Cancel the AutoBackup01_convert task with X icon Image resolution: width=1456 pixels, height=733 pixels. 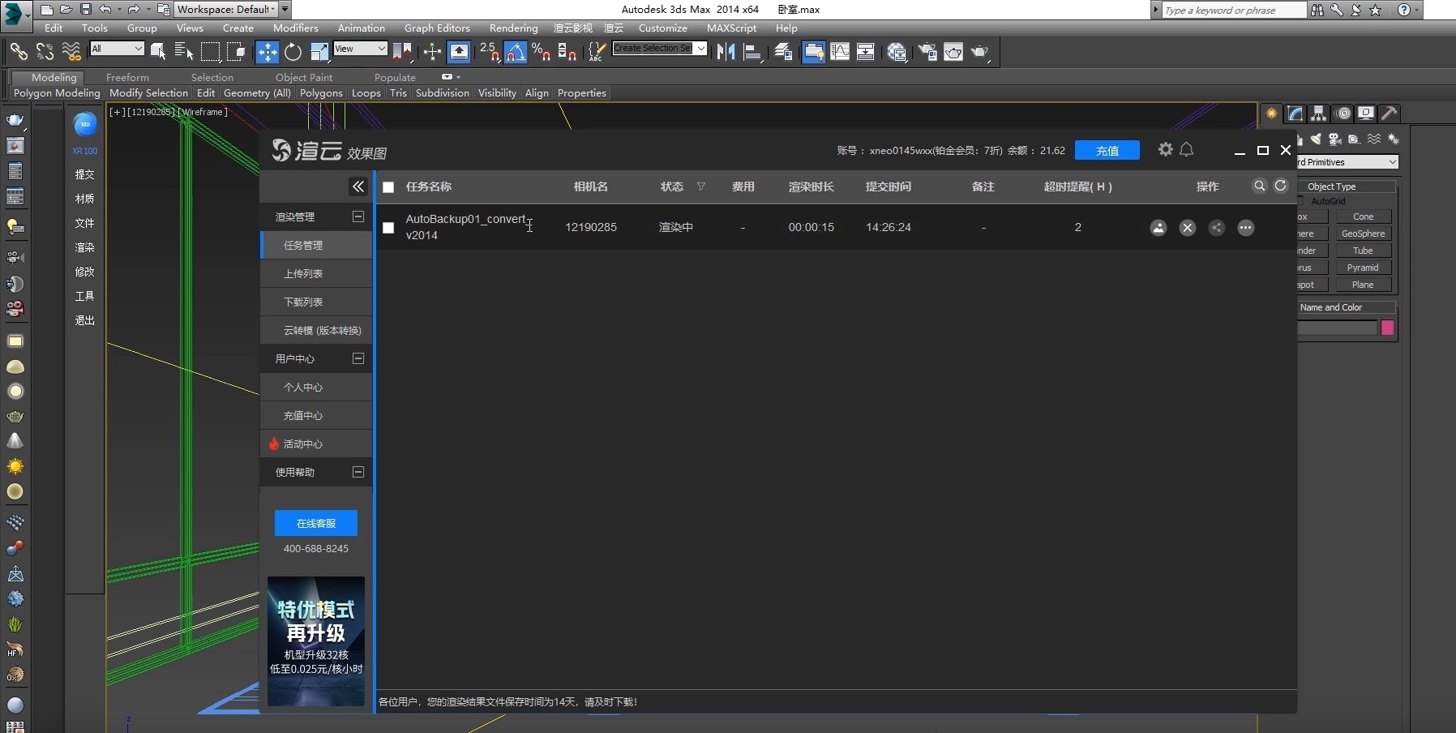(1188, 228)
